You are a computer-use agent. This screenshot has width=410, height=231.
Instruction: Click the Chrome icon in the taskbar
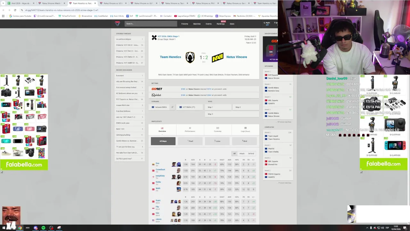tap(20, 228)
